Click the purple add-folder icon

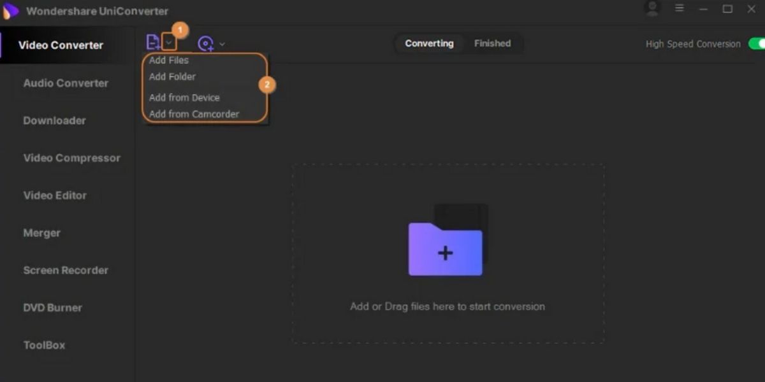pos(446,248)
